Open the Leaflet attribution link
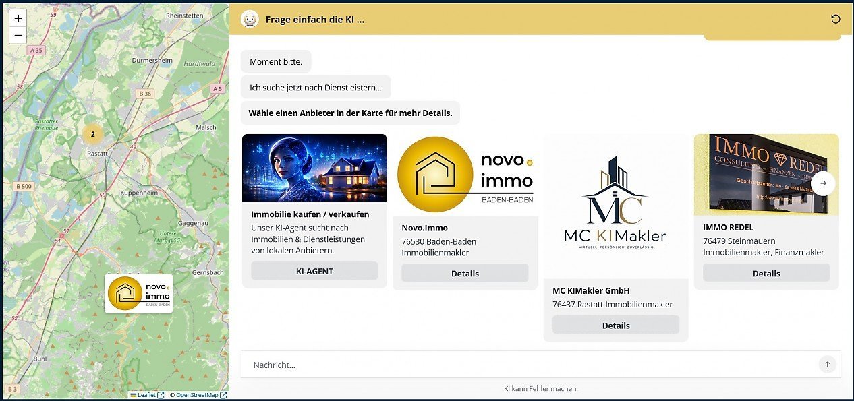The width and height of the screenshot is (854, 401). tap(146, 395)
